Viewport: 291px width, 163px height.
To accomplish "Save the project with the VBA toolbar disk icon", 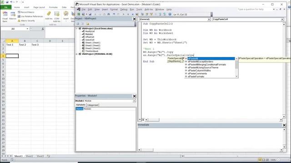I will (90, 14).
